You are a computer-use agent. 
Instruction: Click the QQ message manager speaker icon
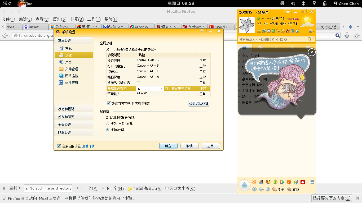(261, 189)
